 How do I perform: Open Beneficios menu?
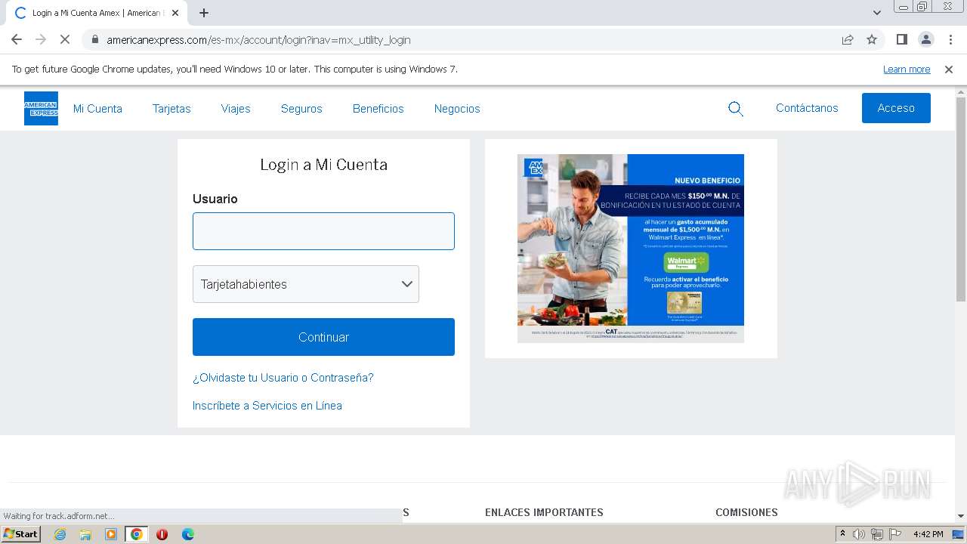tap(378, 109)
